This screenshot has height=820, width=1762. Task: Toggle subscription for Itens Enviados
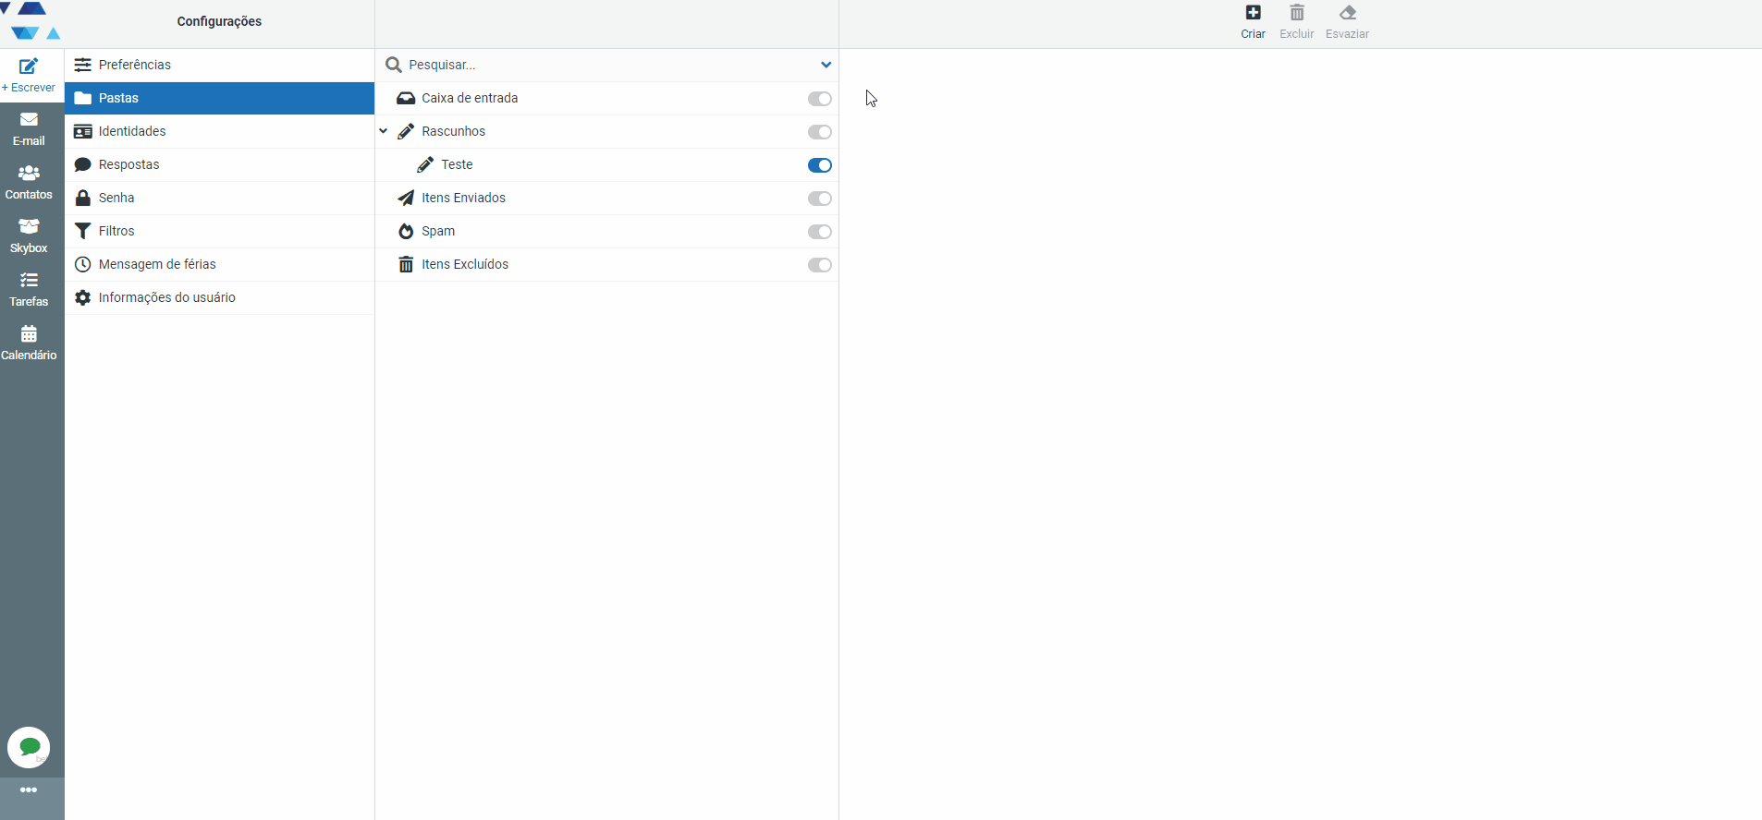(820, 199)
